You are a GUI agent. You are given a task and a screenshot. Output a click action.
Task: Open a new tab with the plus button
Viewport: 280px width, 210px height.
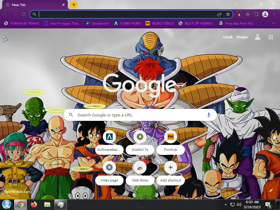(74, 5)
